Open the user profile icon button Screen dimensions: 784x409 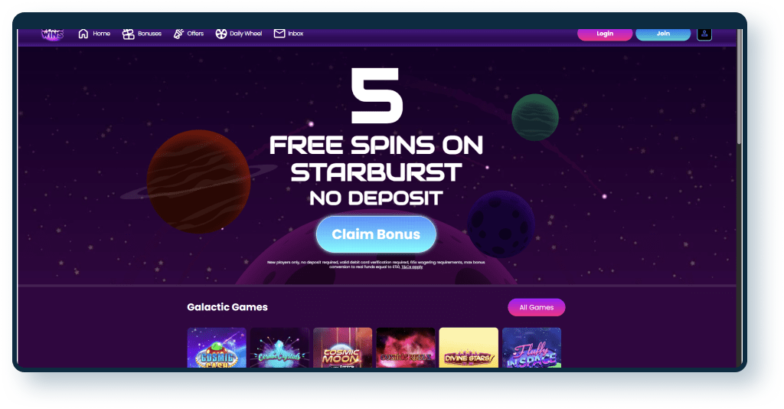point(704,34)
